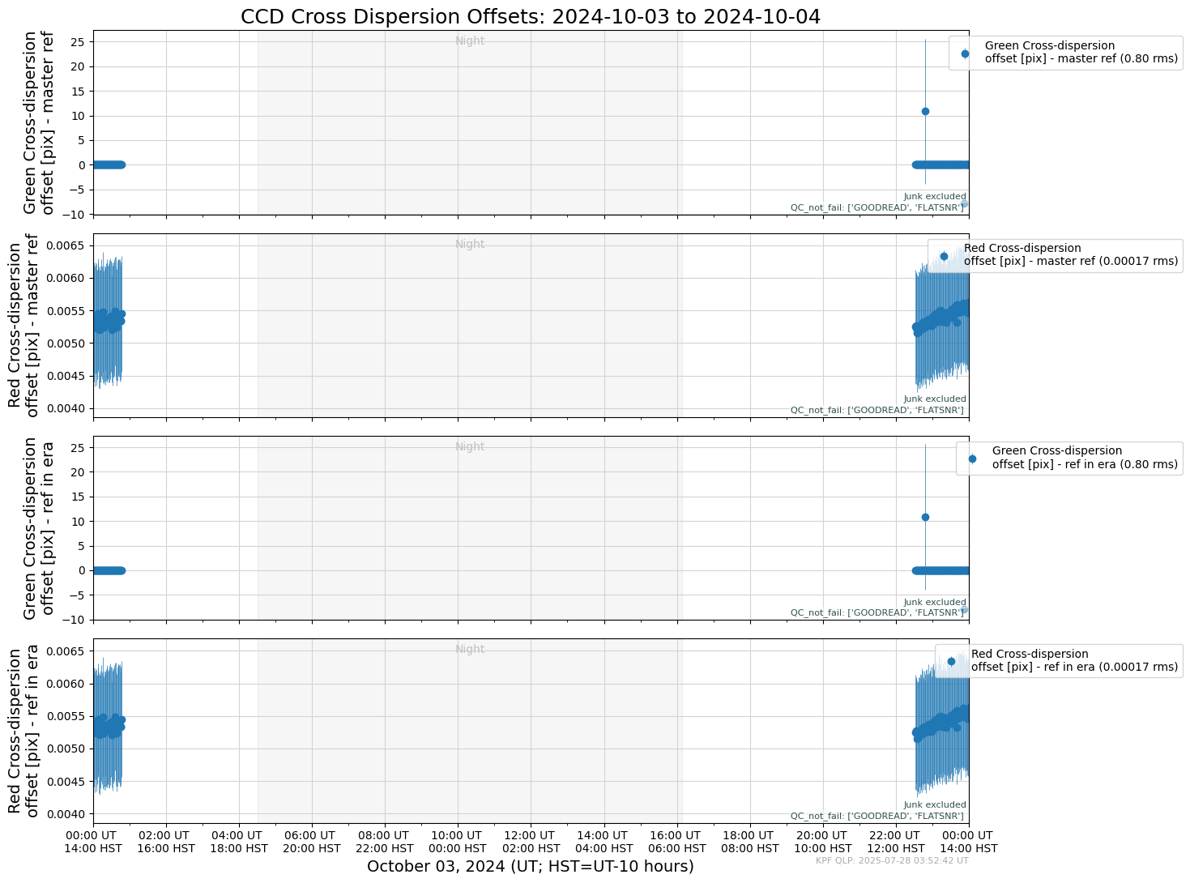Click the 'Night' label in the Green master ref panel
Screen dimensions: 1190x883
click(470, 41)
